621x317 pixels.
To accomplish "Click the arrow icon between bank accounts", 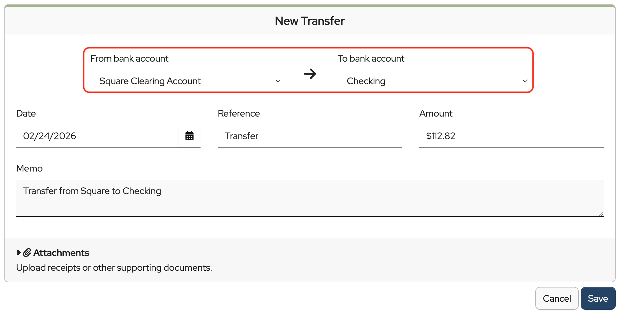I will point(310,74).
